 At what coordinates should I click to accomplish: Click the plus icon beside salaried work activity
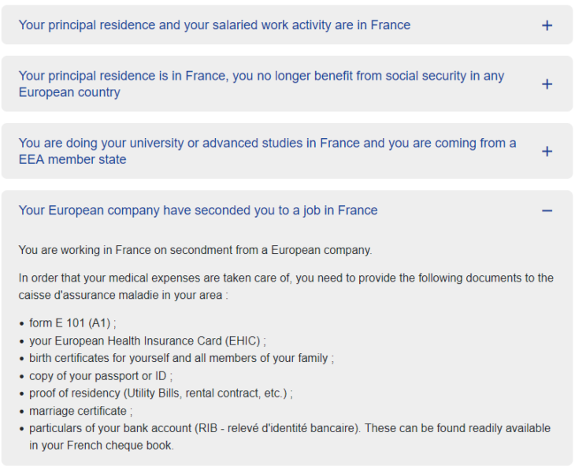pyautogui.click(x=547, y=25)
